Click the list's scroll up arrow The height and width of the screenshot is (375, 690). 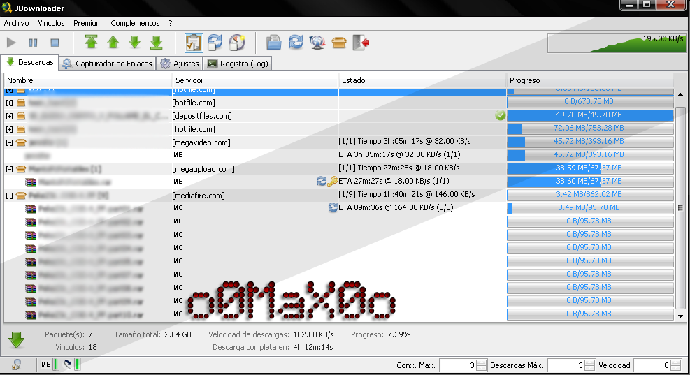(680, 94)
